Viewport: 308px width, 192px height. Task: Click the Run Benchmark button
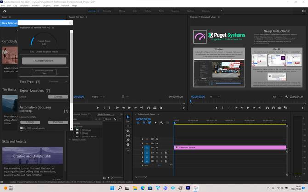[44, 61]
